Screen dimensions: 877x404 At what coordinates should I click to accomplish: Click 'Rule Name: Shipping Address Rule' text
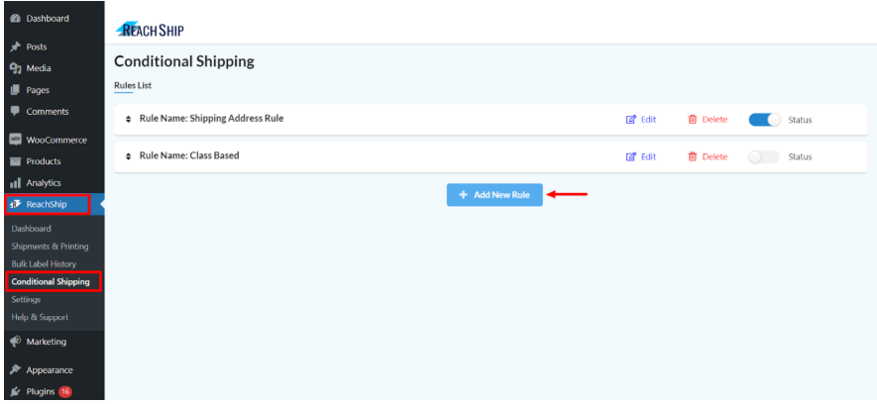[211, 119]
